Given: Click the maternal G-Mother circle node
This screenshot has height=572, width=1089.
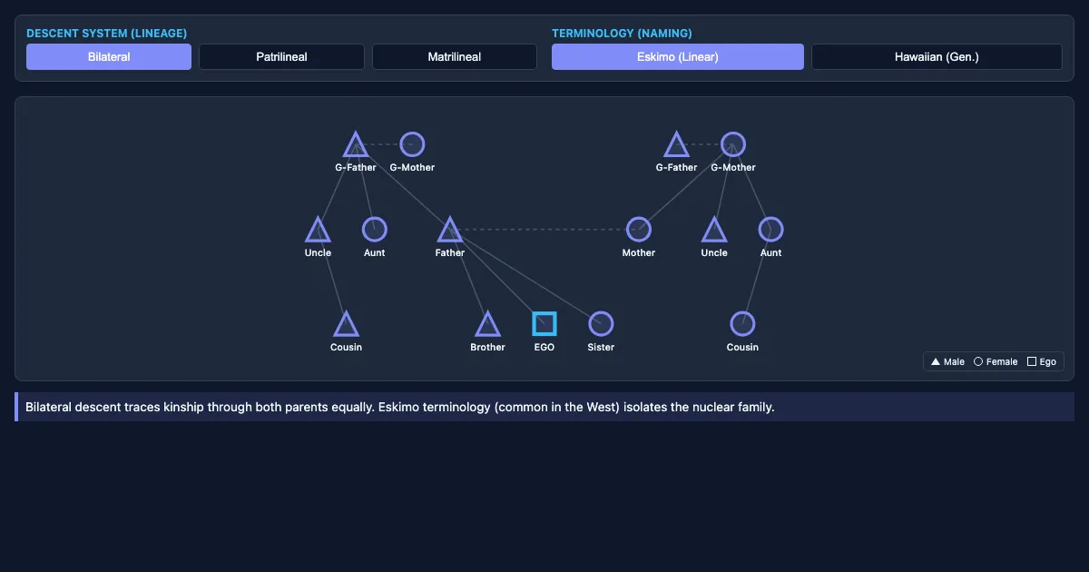Looking at the screenshot, I should (733, 144).
